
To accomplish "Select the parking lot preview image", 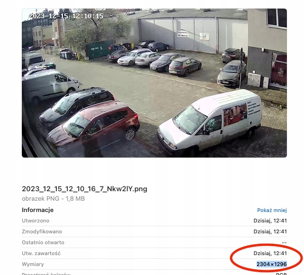I will [x=154, y=83].
